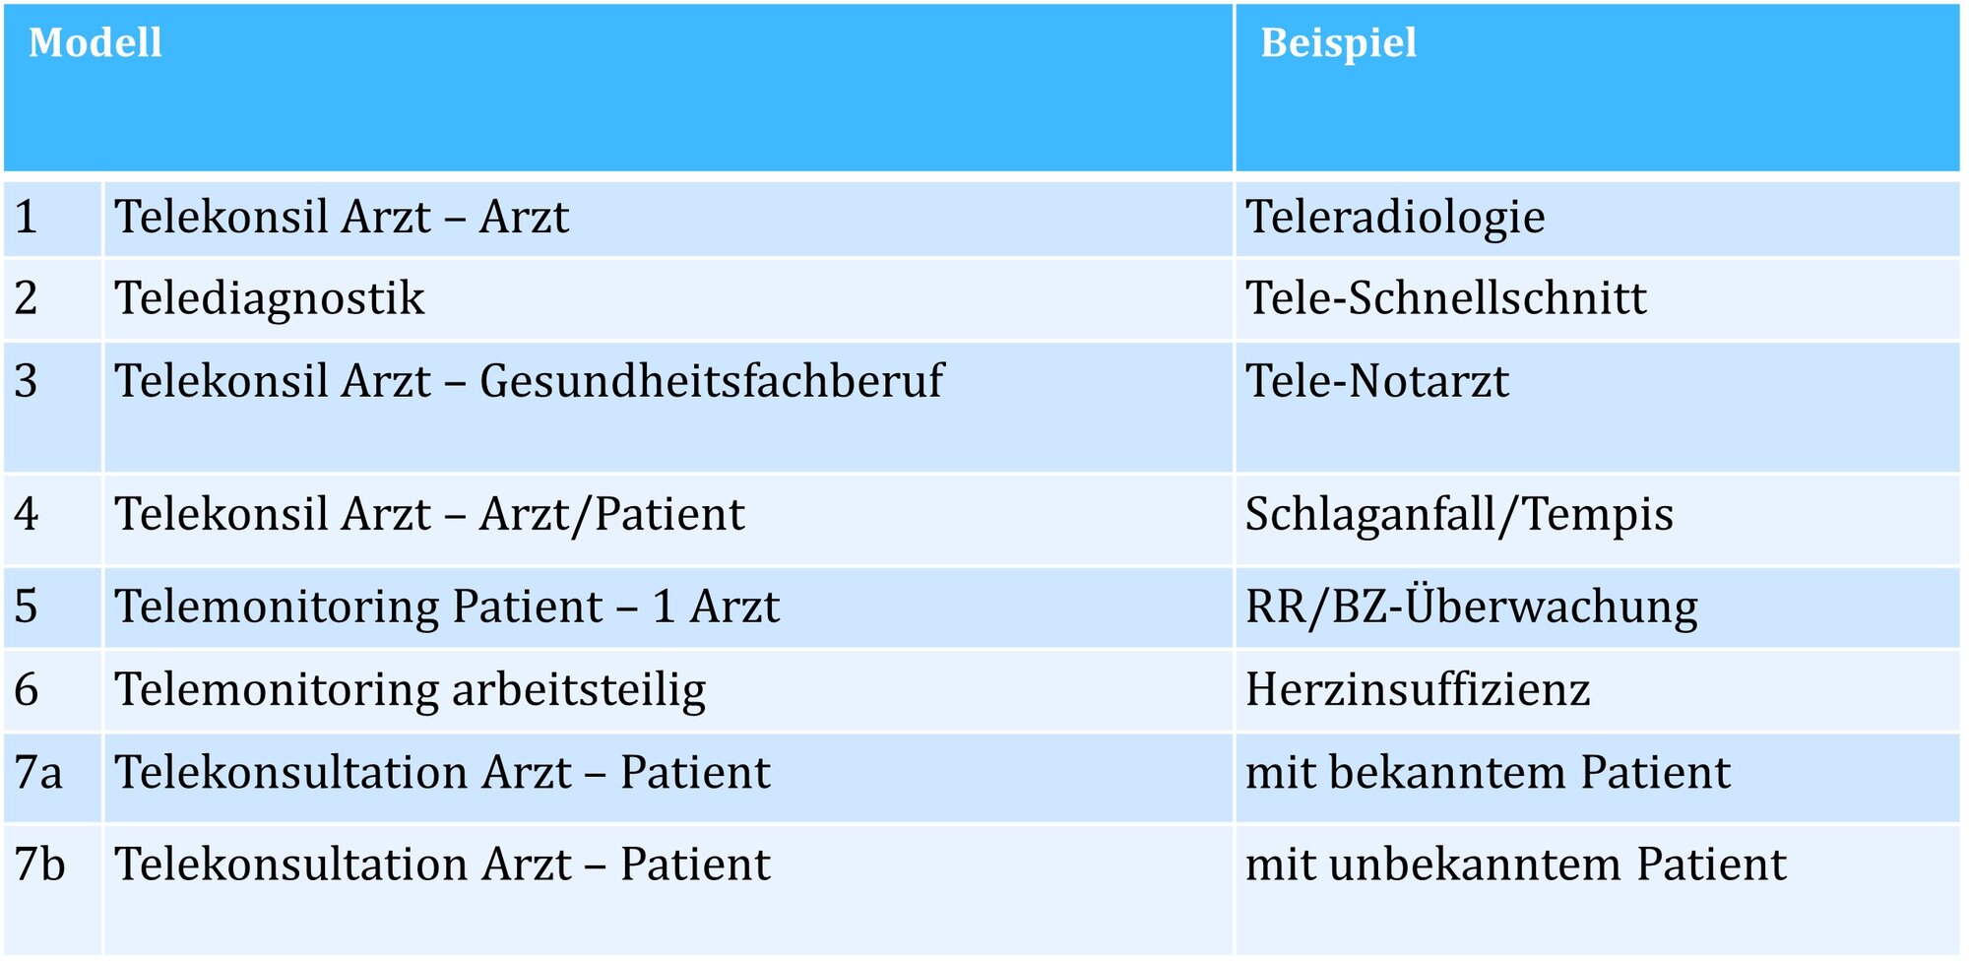Select the row number 7a cell
This screenshot has width=1969, height=961.
point(39,773)
